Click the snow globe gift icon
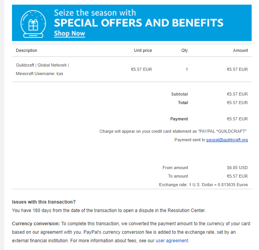This screenshot has height=250, width=259. pos(33,24)
